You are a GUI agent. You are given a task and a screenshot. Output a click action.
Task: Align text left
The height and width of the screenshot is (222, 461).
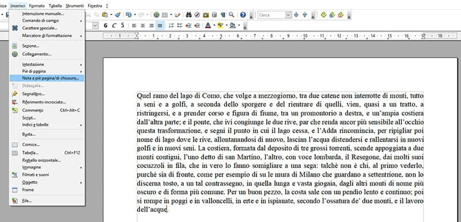coord(134,25)
